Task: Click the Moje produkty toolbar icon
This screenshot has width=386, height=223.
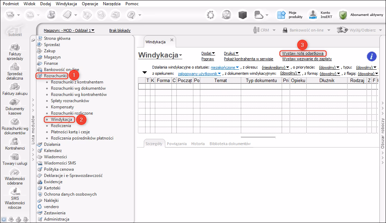Action: point(281,15)
